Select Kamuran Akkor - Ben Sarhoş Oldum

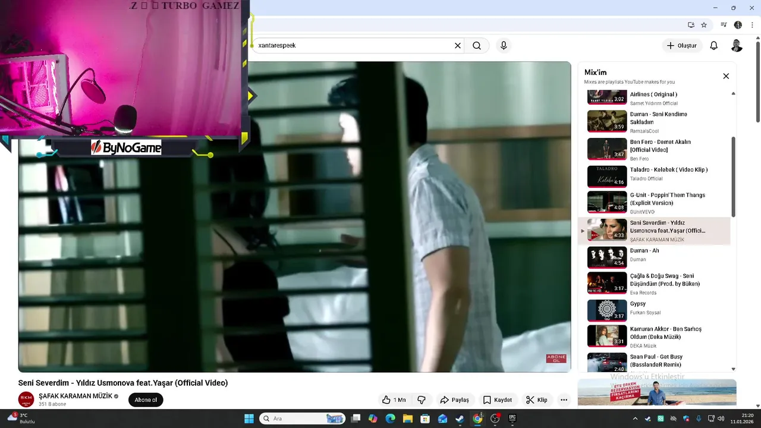pyautogui.click(x=655, y=336)
